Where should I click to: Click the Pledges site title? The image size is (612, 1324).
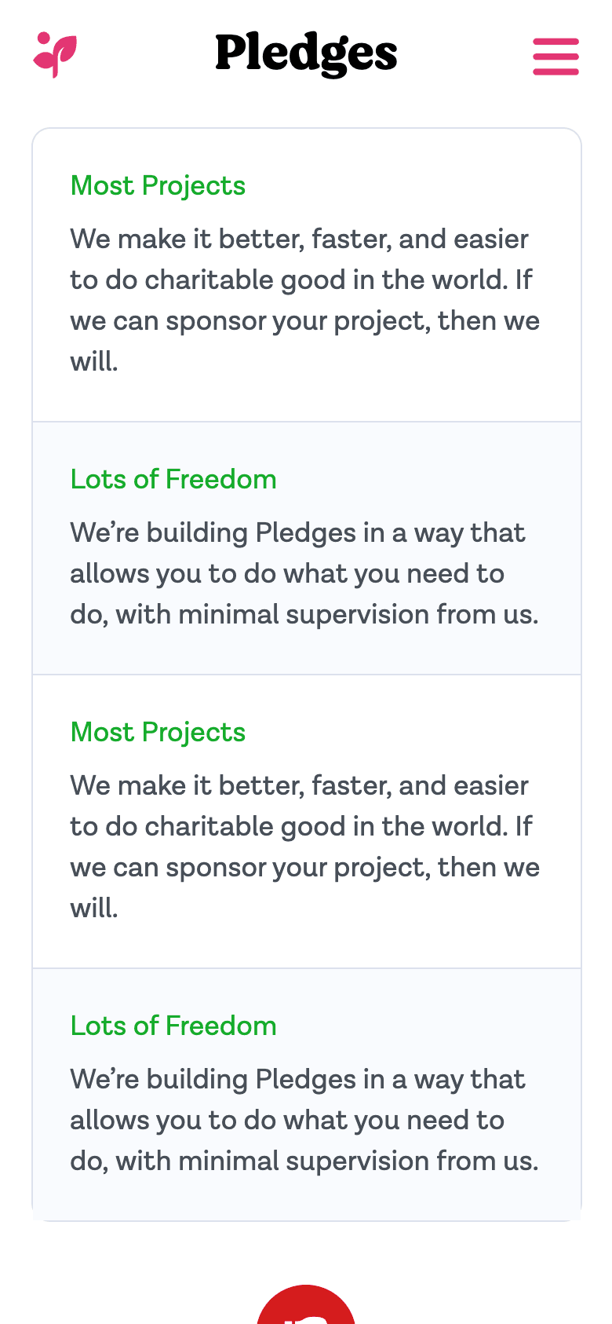(306, 53)
